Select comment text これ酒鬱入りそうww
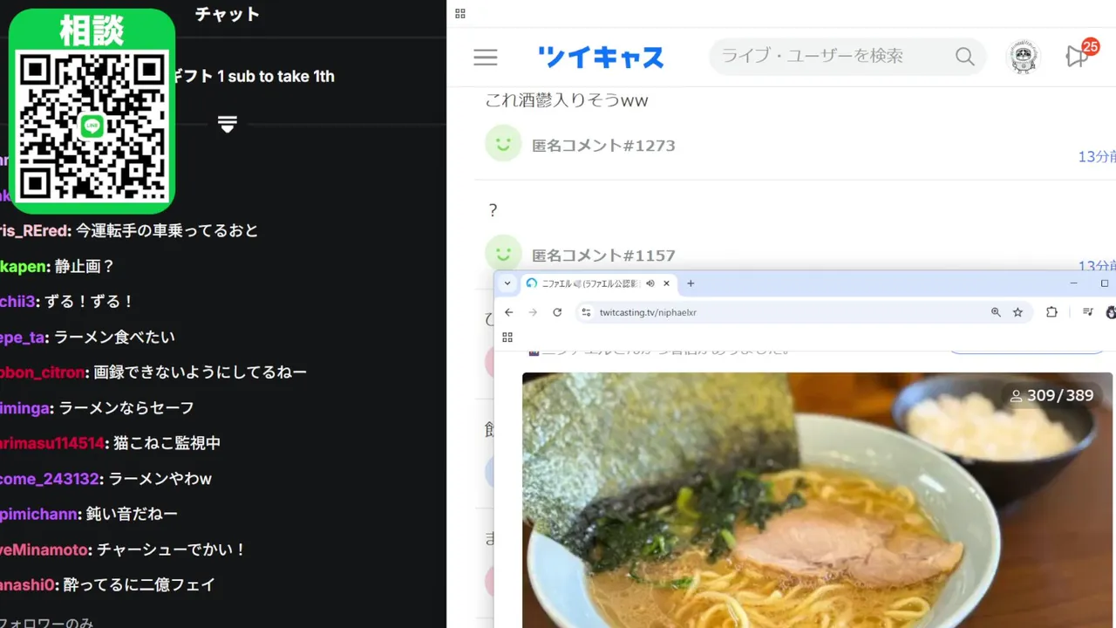Image resolution: width=1116 pixels, height=628 pixels. [x=567, y=100]
